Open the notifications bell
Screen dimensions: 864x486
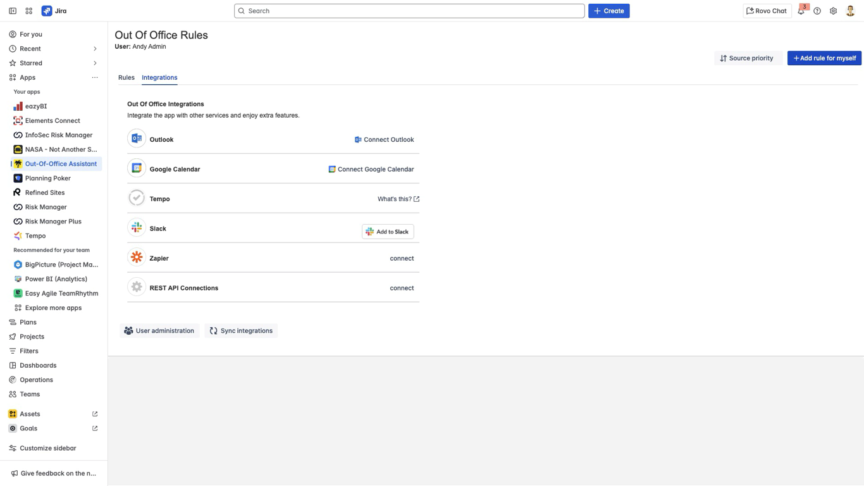pos(801,11)
